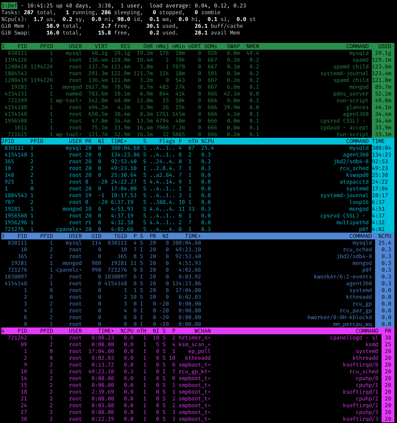Click the highlighted 1:Def window label
This screenshot has width=397, height=423.
click(9, 5)
